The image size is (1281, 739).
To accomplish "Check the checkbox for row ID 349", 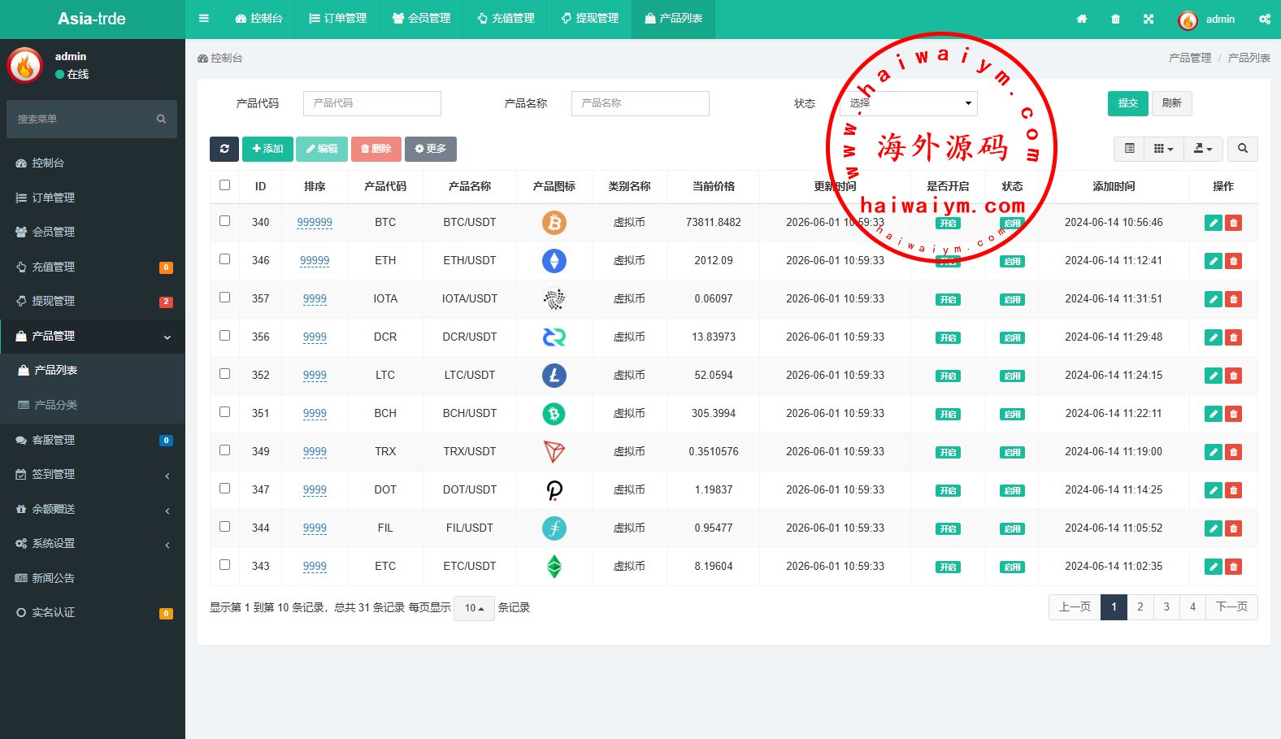I will pyautogui.click(x=224, y=450).
